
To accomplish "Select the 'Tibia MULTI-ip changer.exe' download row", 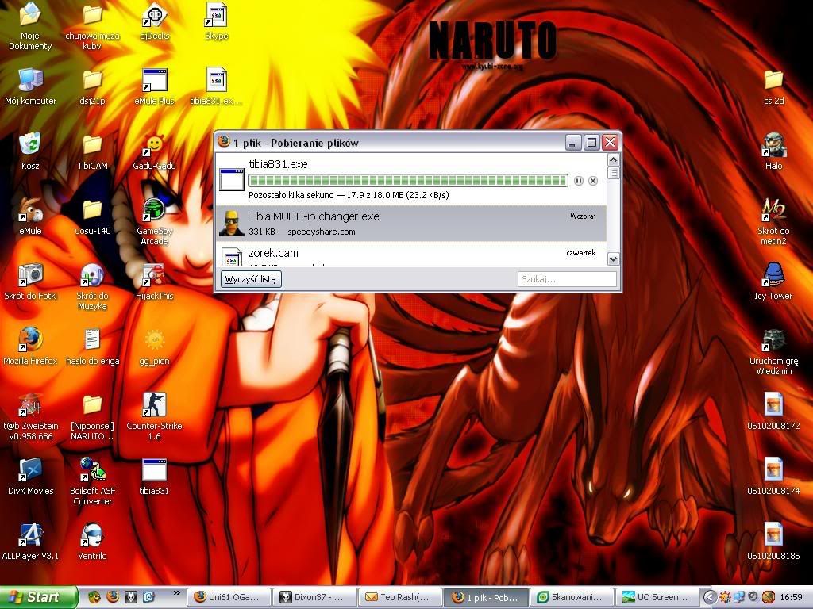I will [x=411, y=224].
